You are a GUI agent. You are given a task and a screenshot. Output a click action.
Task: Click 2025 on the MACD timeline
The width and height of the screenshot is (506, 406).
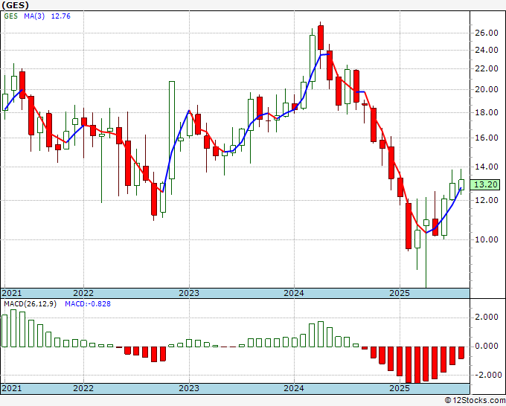[399, 388]
